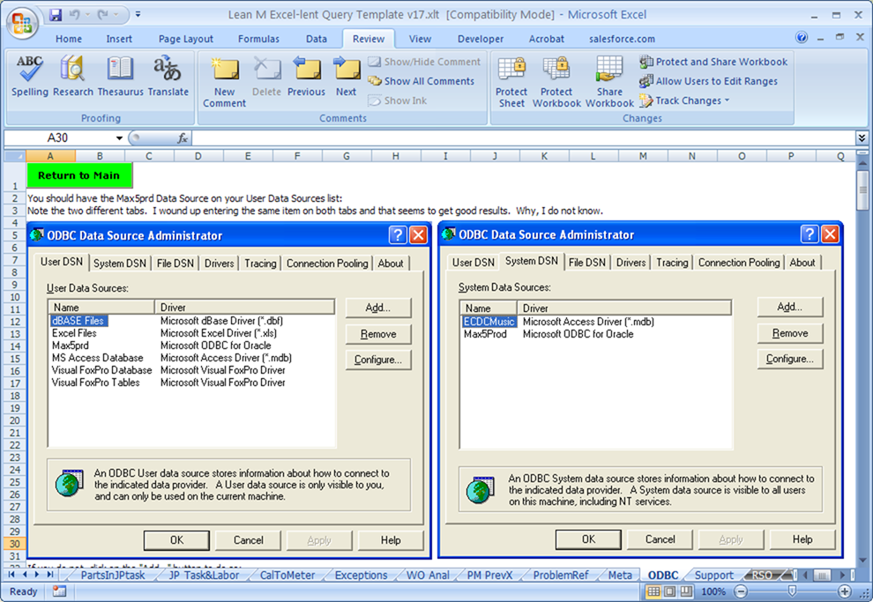Undo the last action
The image size is (873, 602).
tap(75, 14)
